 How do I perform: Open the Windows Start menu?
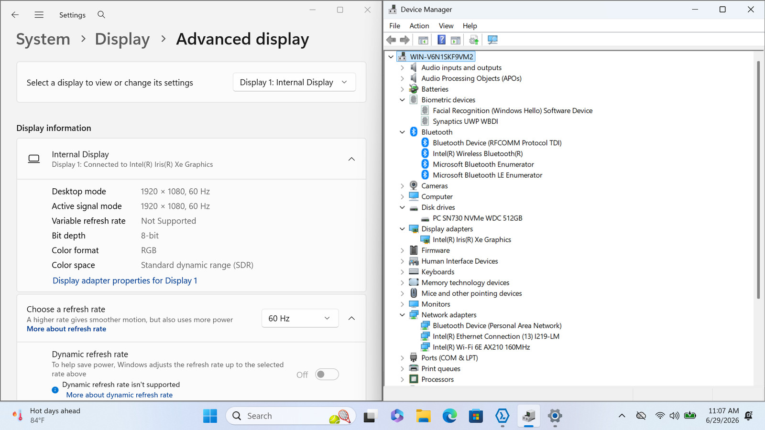[x=210, y=416]
